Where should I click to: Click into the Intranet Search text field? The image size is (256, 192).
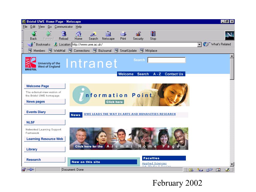(166, 60)
